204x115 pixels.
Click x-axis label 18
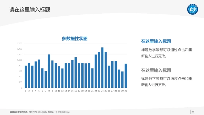[82, 91]
